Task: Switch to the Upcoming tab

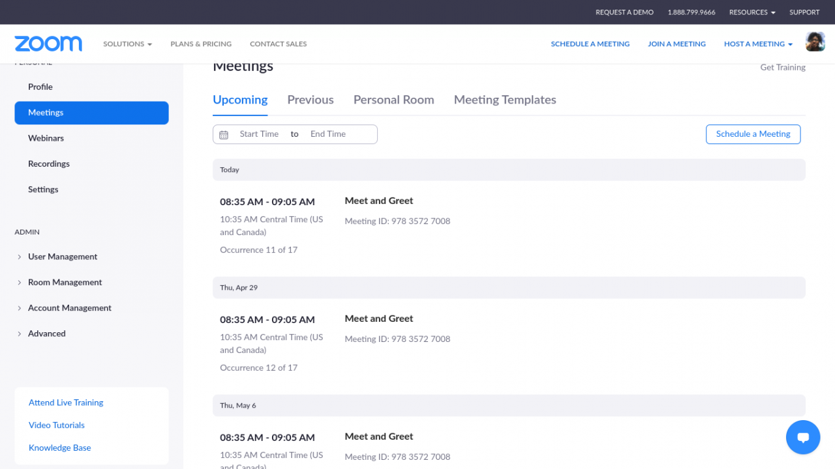Action: 240,100
